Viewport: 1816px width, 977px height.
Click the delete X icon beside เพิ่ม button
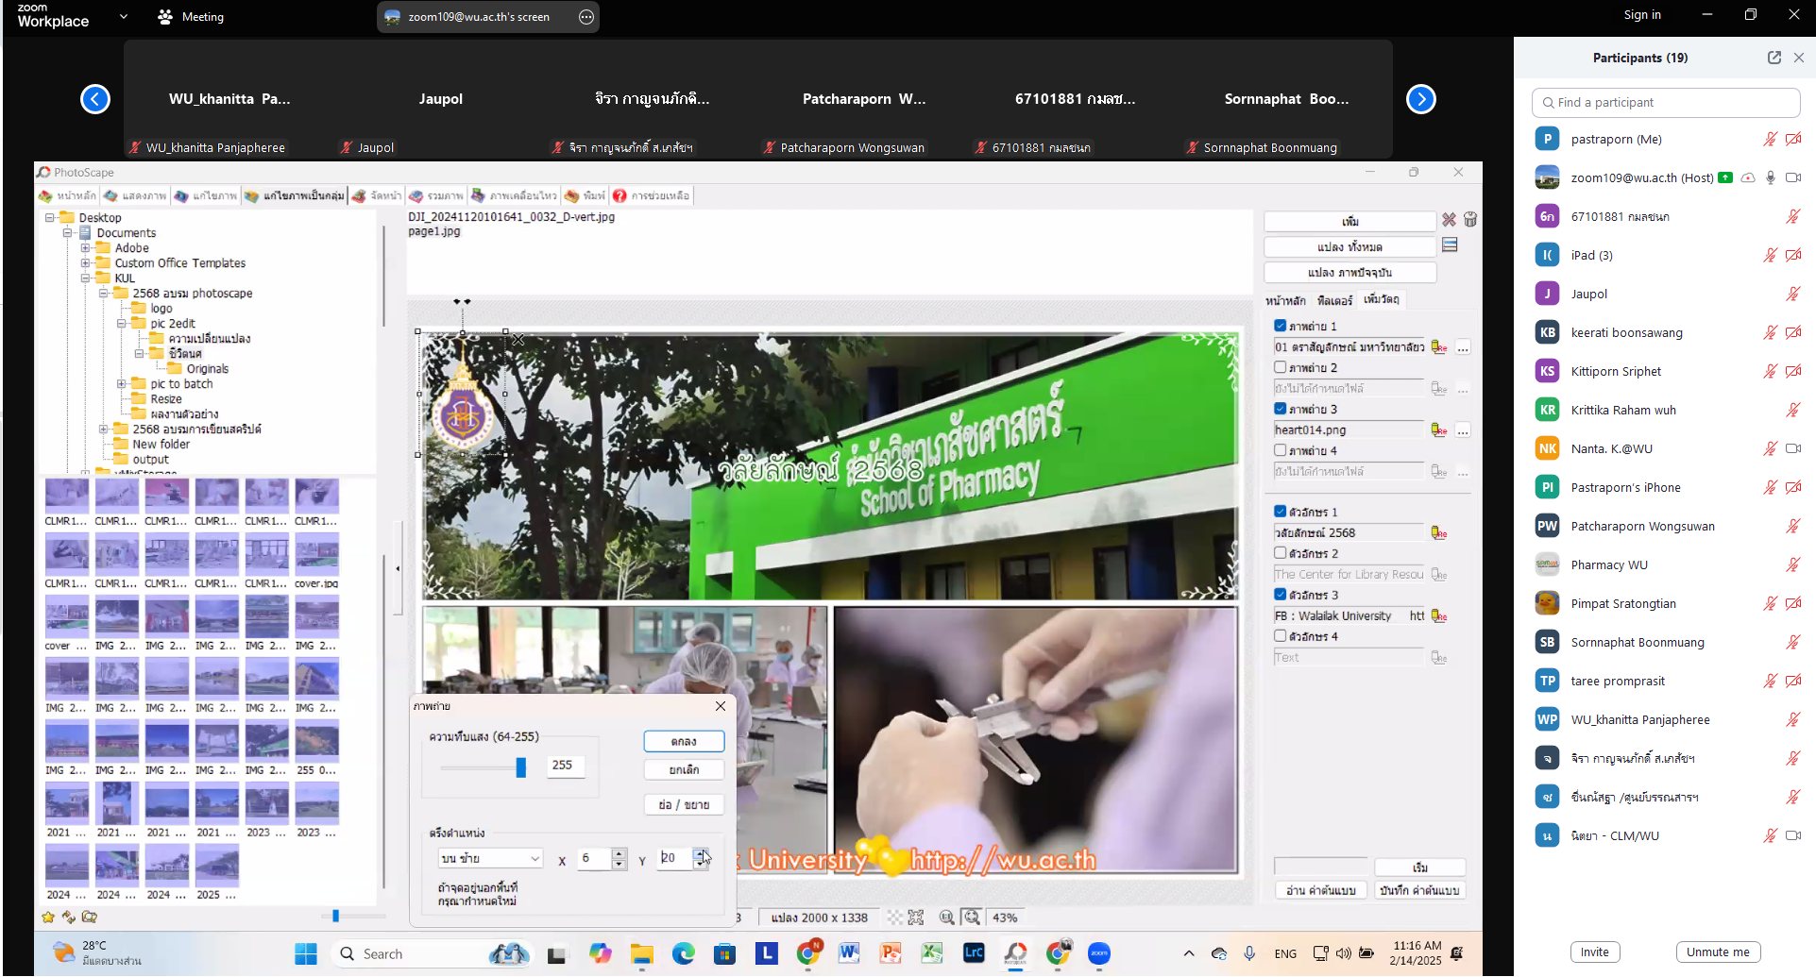(x=1449, y=220)
